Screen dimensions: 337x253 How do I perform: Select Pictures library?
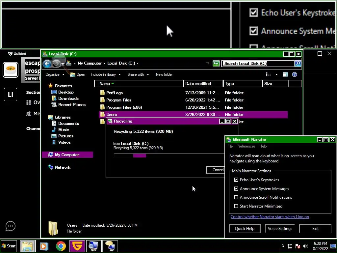(x=63, y=136)
